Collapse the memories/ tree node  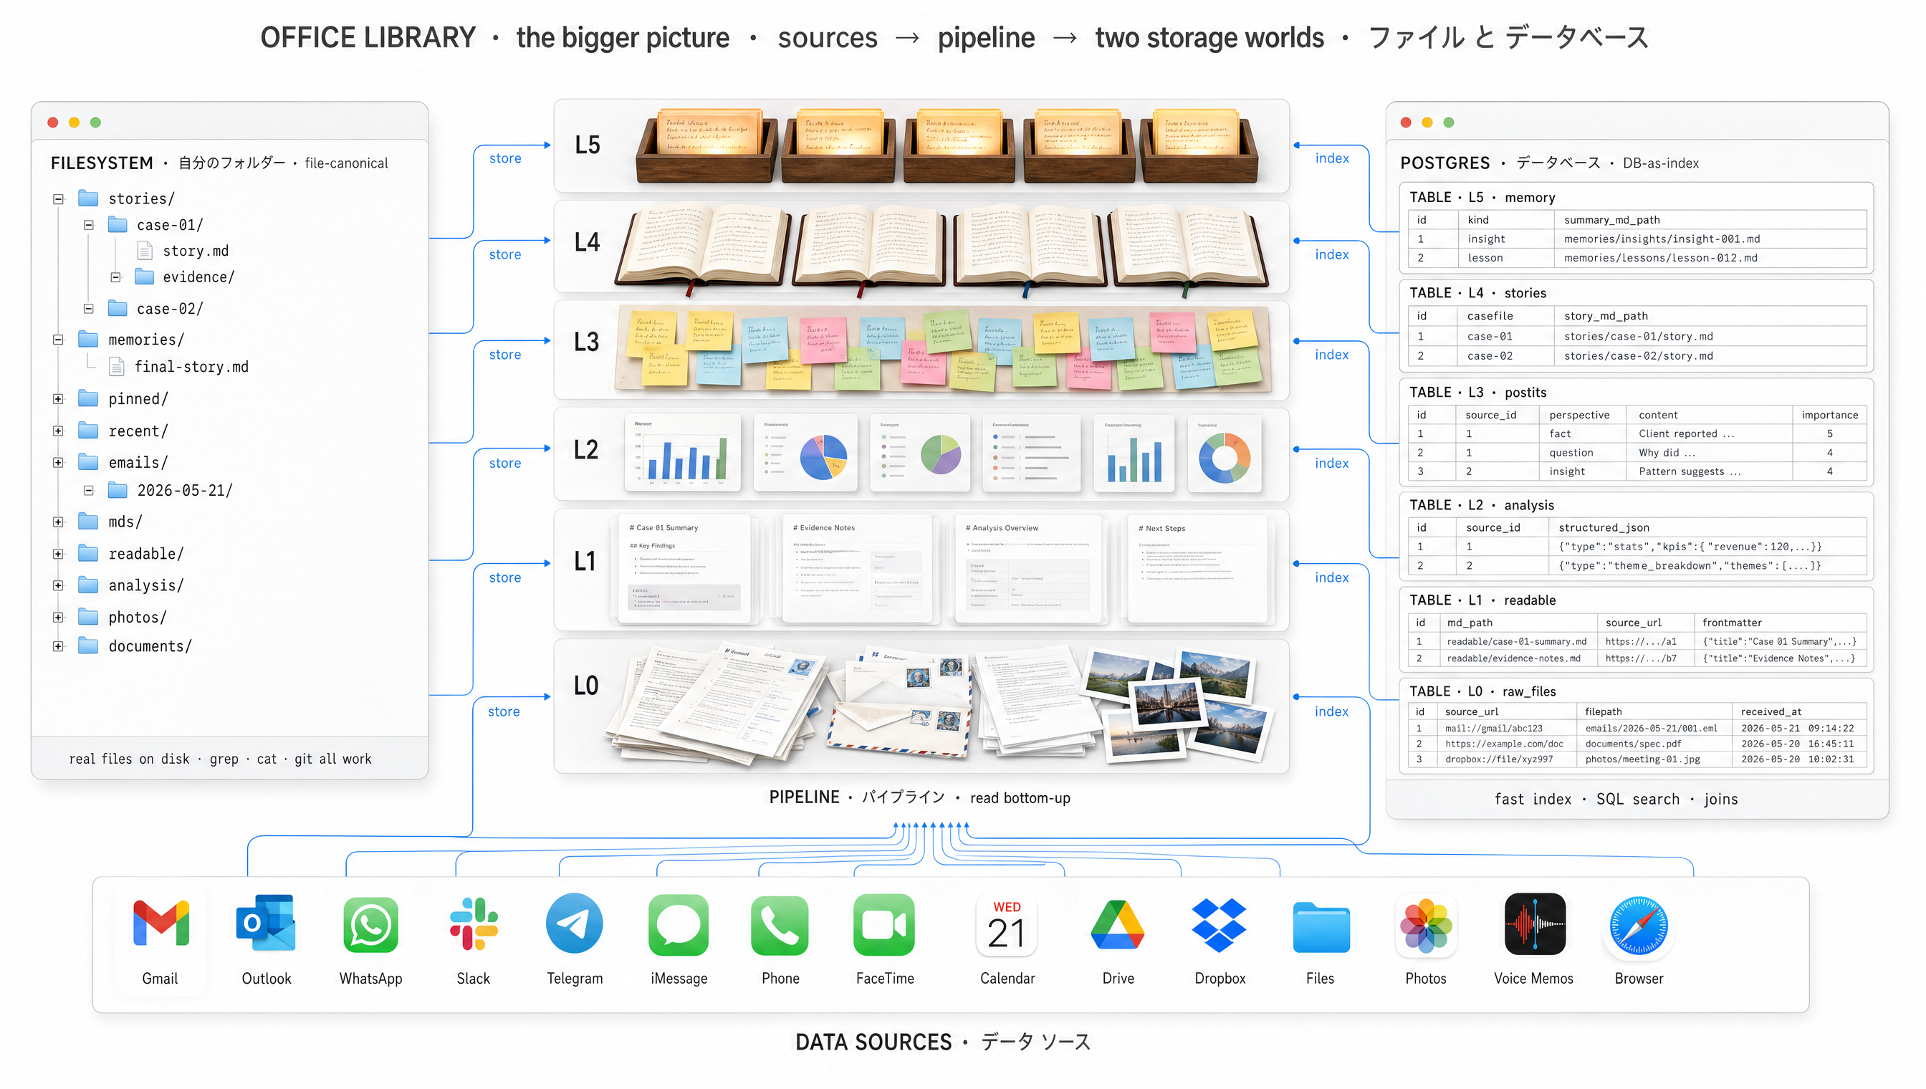click(58, 340)
